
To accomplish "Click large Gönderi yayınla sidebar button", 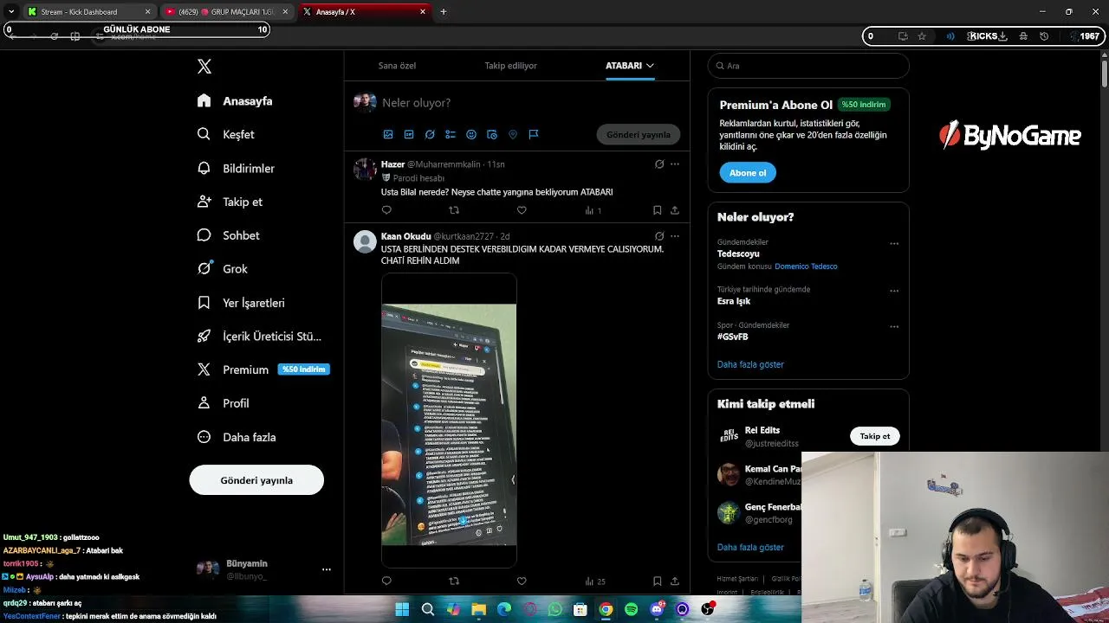I will coord(256,480).
